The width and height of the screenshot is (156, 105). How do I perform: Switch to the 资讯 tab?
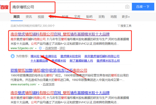[x=29, y=17]
